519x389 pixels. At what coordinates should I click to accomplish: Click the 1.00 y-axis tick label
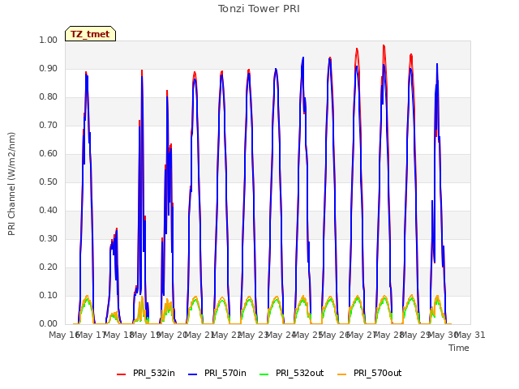click(49, 40)
